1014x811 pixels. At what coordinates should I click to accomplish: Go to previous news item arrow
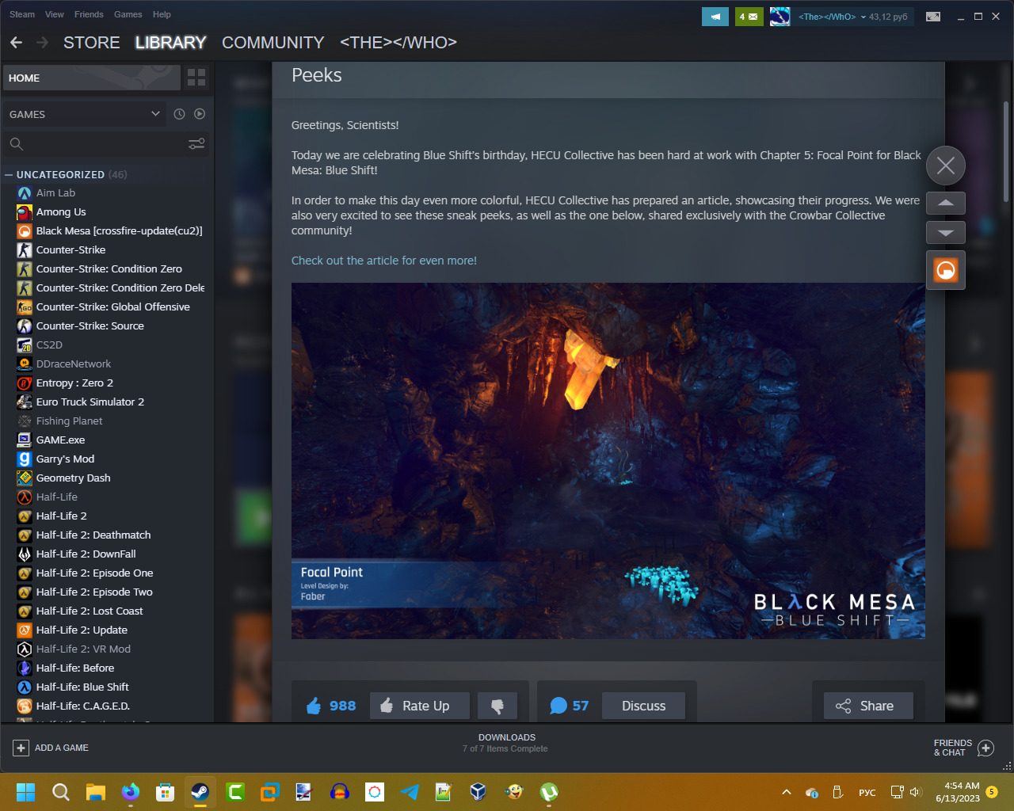[946, 203]
